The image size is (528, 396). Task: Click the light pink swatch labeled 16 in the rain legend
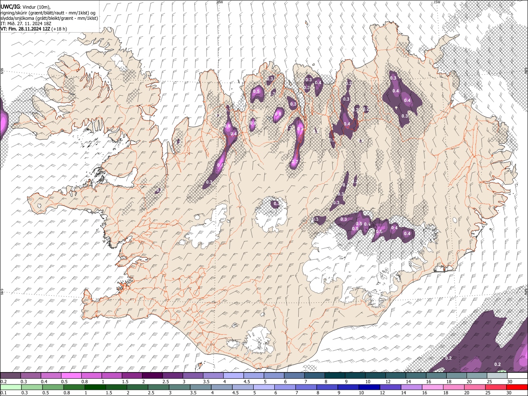(x=433, y=387)
